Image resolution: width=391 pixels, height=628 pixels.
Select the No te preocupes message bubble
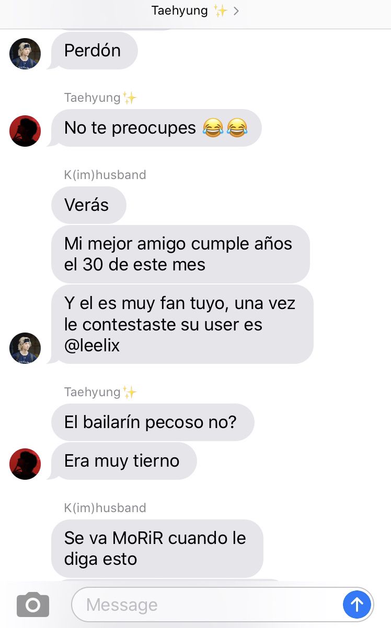(155, 128)
